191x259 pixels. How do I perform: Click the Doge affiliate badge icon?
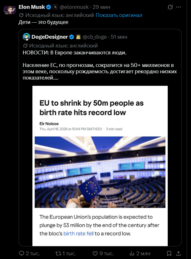coord(78,37)
